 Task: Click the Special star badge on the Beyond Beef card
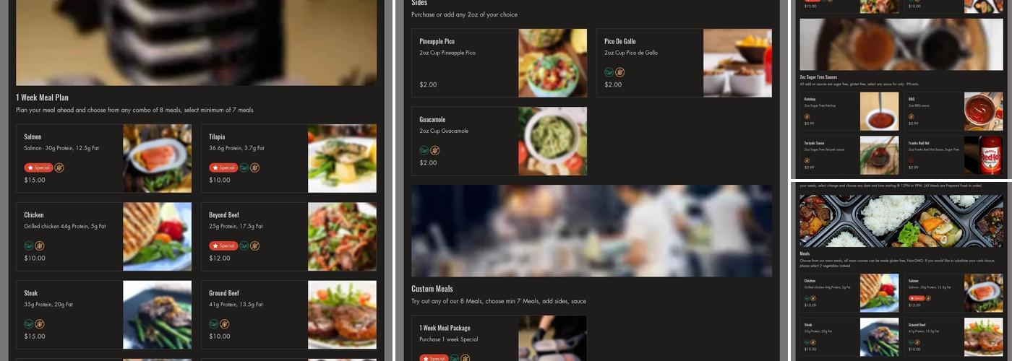(x=223, y=245)
